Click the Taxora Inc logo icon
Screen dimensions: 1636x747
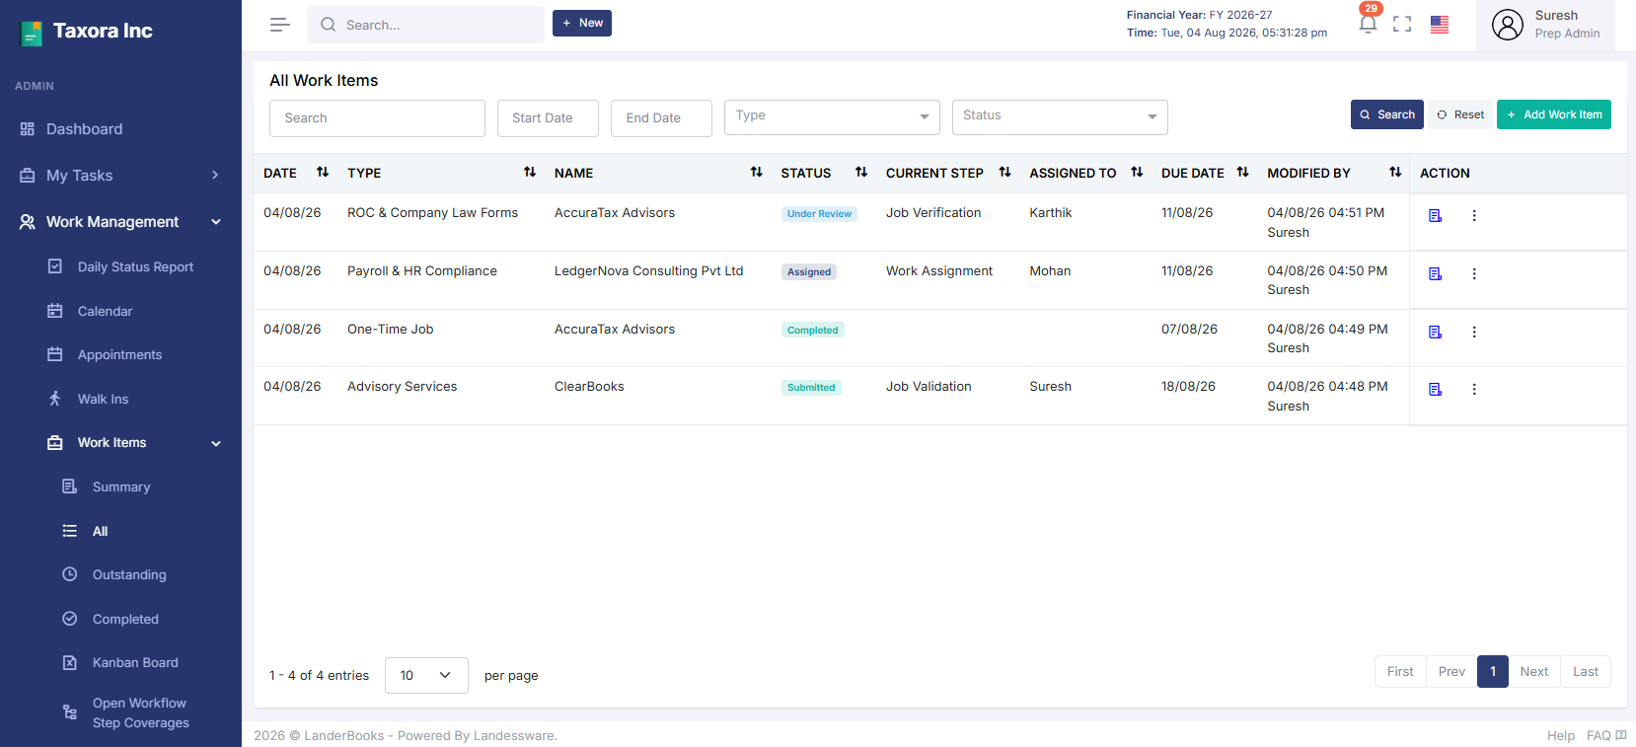32,33
